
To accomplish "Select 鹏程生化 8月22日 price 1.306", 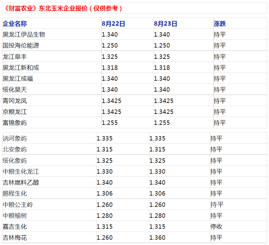I will 105,193.
